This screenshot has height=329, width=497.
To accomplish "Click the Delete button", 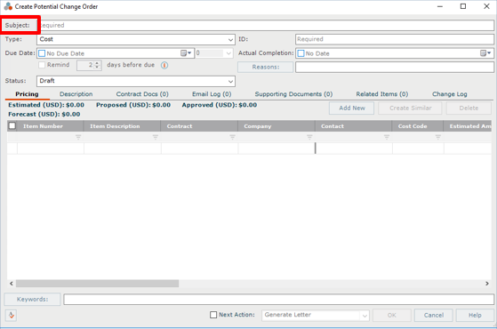I will [469, 108].
